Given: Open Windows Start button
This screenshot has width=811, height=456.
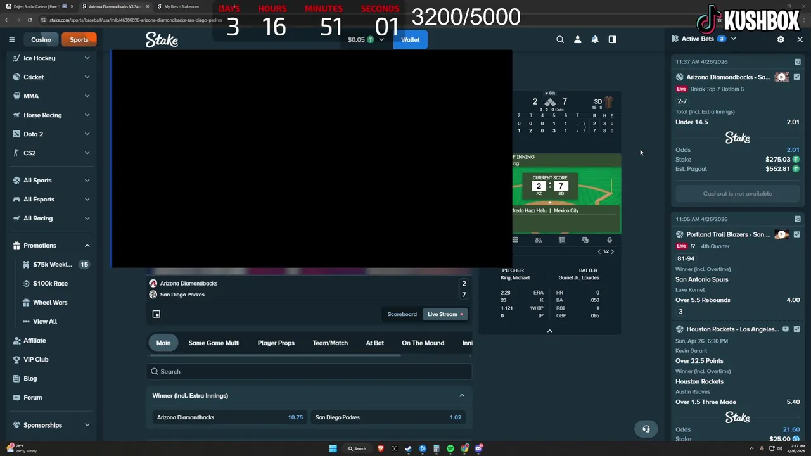Looking at the screenshot, I should click(333, 448).
